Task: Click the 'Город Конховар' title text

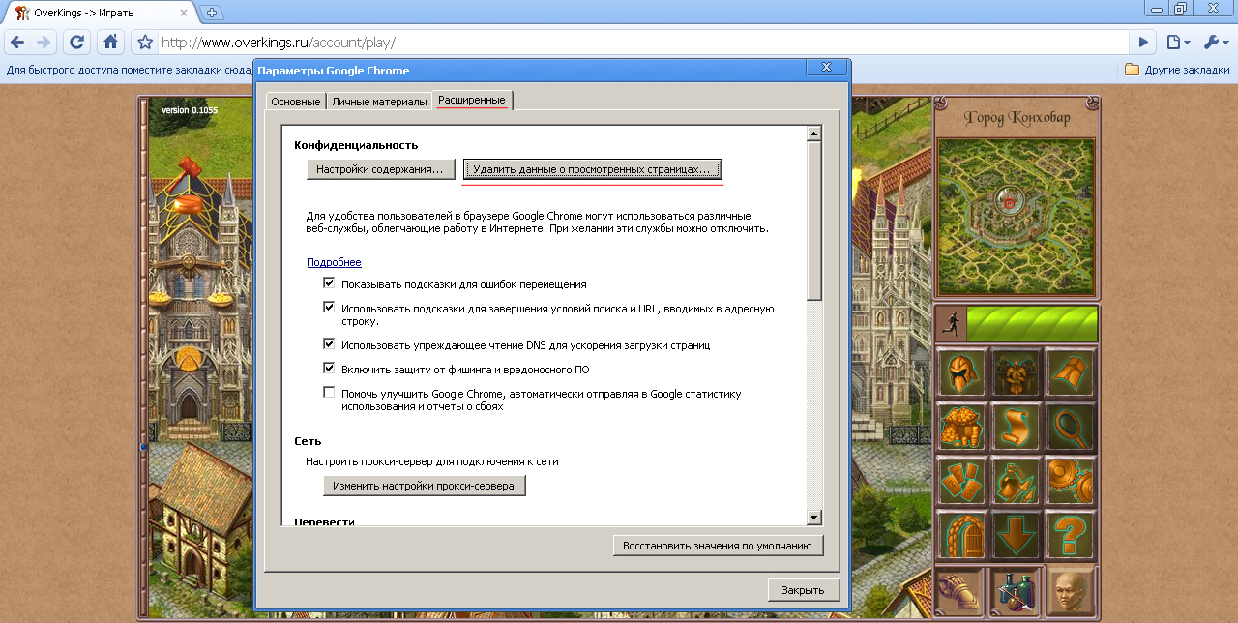Action: click(x=1016, y=118)
